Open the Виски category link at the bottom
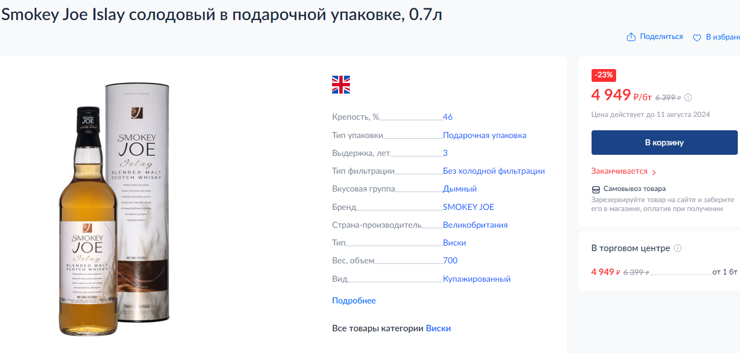This screenshot has width=740, height=353. click(438, 329)
